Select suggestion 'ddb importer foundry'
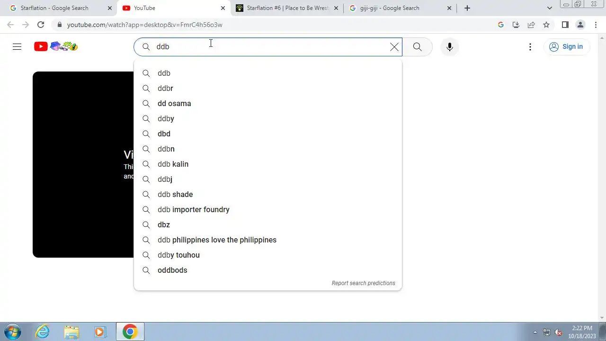Image resolution: width=606 pixels, height=341 pixels. click(x=268, y=209)
